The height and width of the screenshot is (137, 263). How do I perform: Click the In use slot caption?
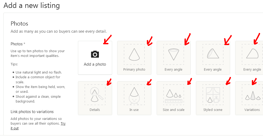point(134,110)
